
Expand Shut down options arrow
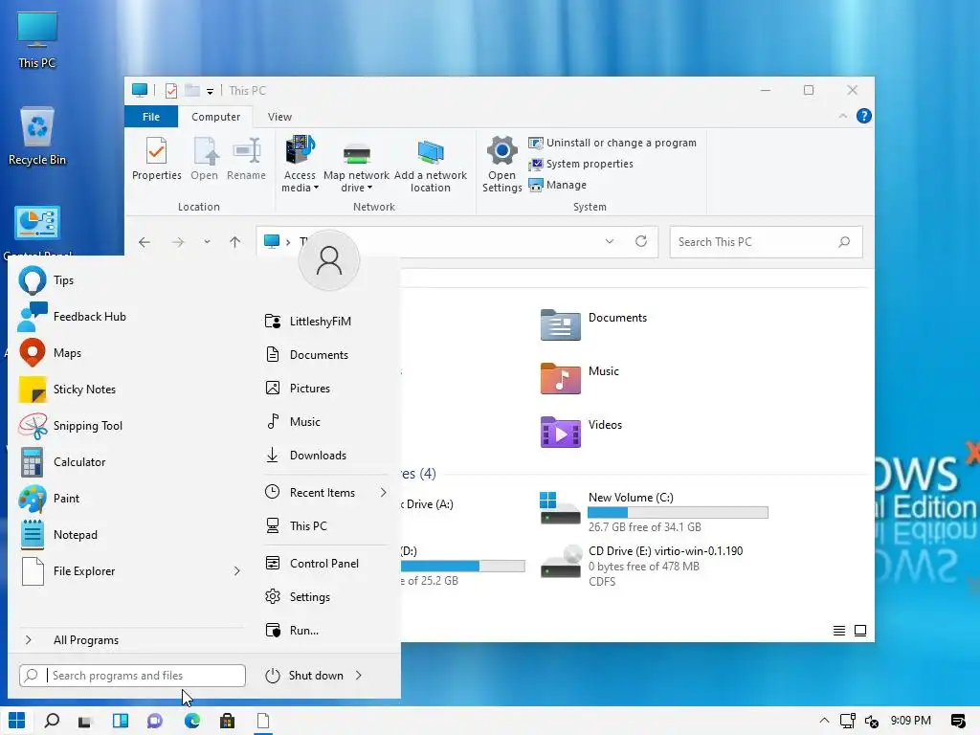point(359,675)
